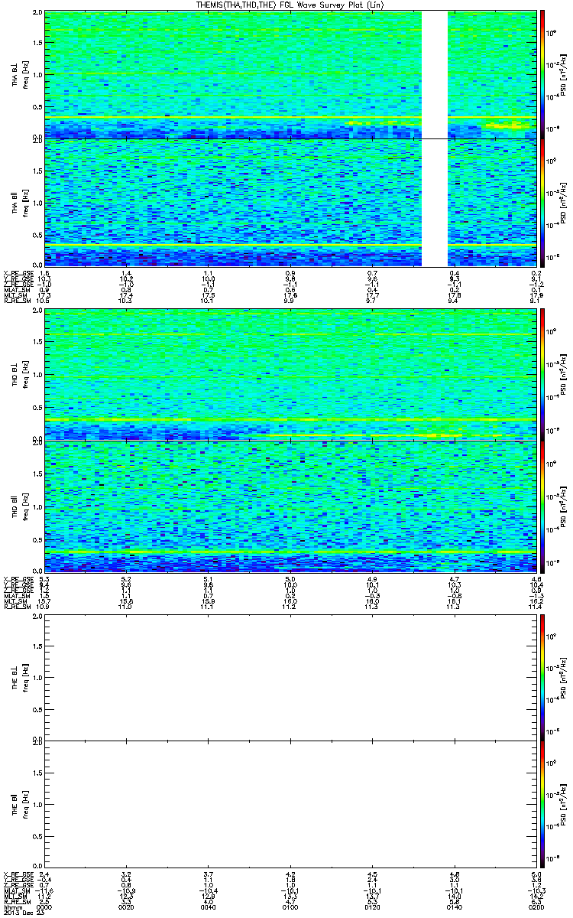Click the R_RE_SM label below the THD panels
Image resolution: width=573 pixels, height=918 pixels.
16,607
